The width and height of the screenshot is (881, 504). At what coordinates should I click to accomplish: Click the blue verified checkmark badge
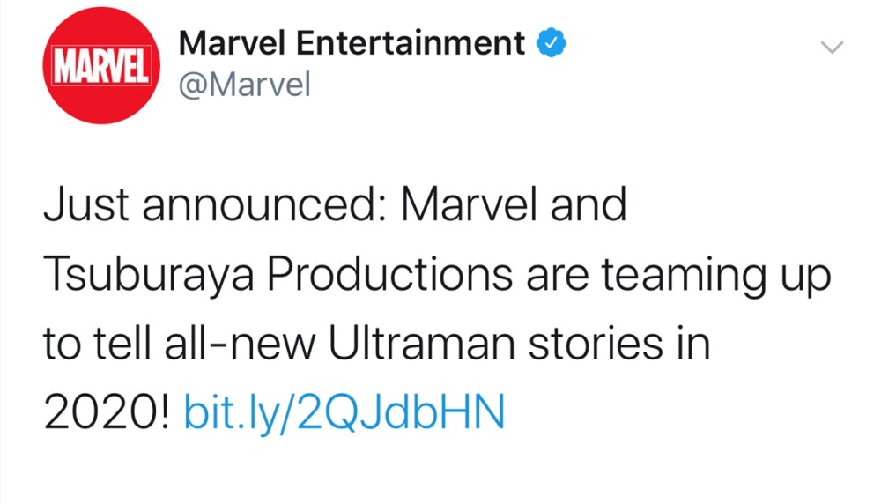click(x=552, y=42)
